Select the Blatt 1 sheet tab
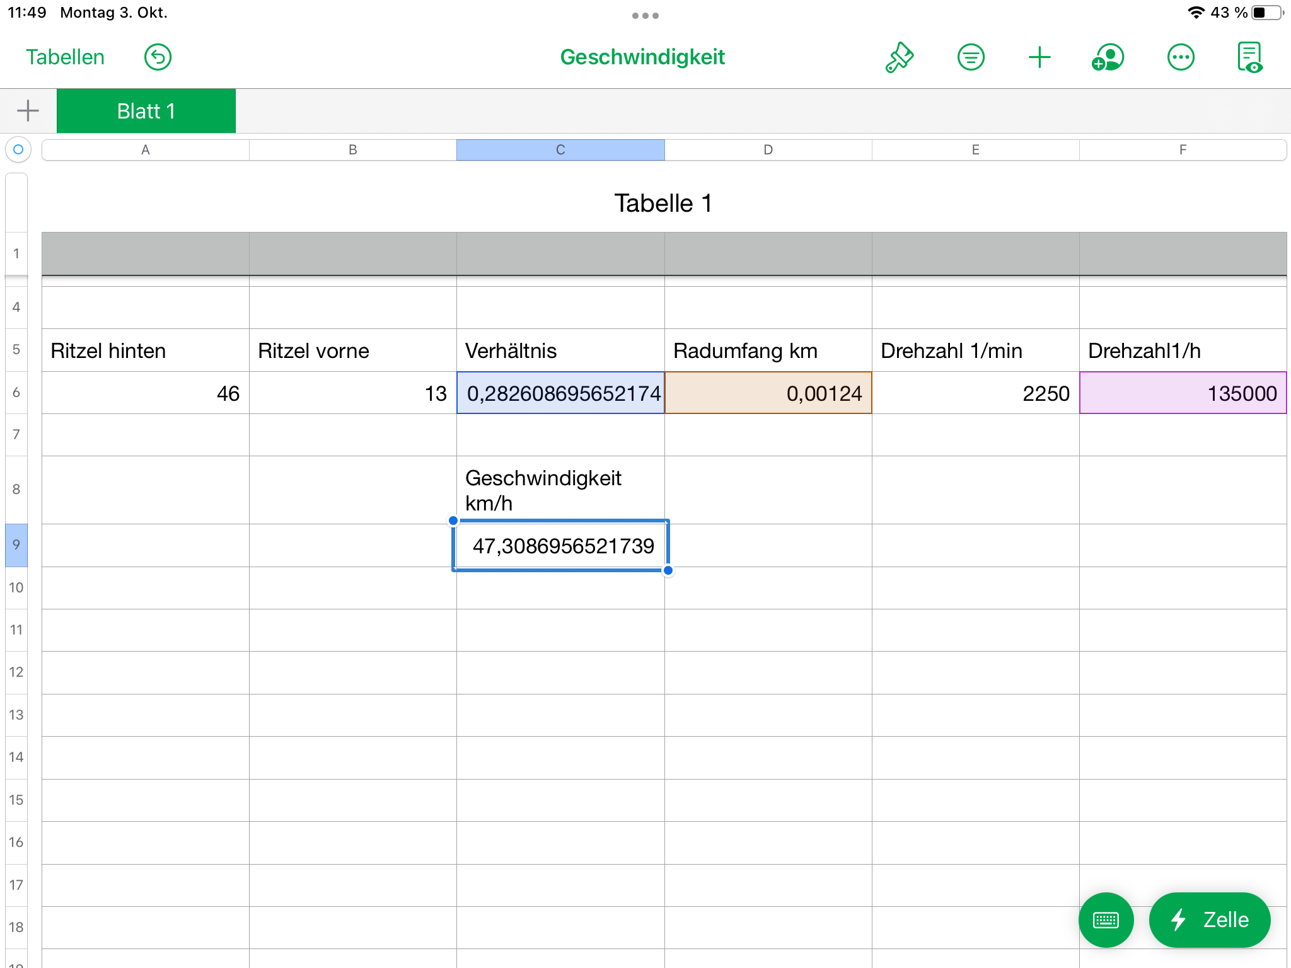Screen dimensions: 1291x968 pyautogui.click(x=146, y=111)
